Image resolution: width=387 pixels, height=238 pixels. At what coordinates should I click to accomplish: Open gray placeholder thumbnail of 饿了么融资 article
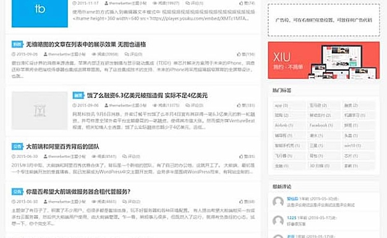point(40,111)
